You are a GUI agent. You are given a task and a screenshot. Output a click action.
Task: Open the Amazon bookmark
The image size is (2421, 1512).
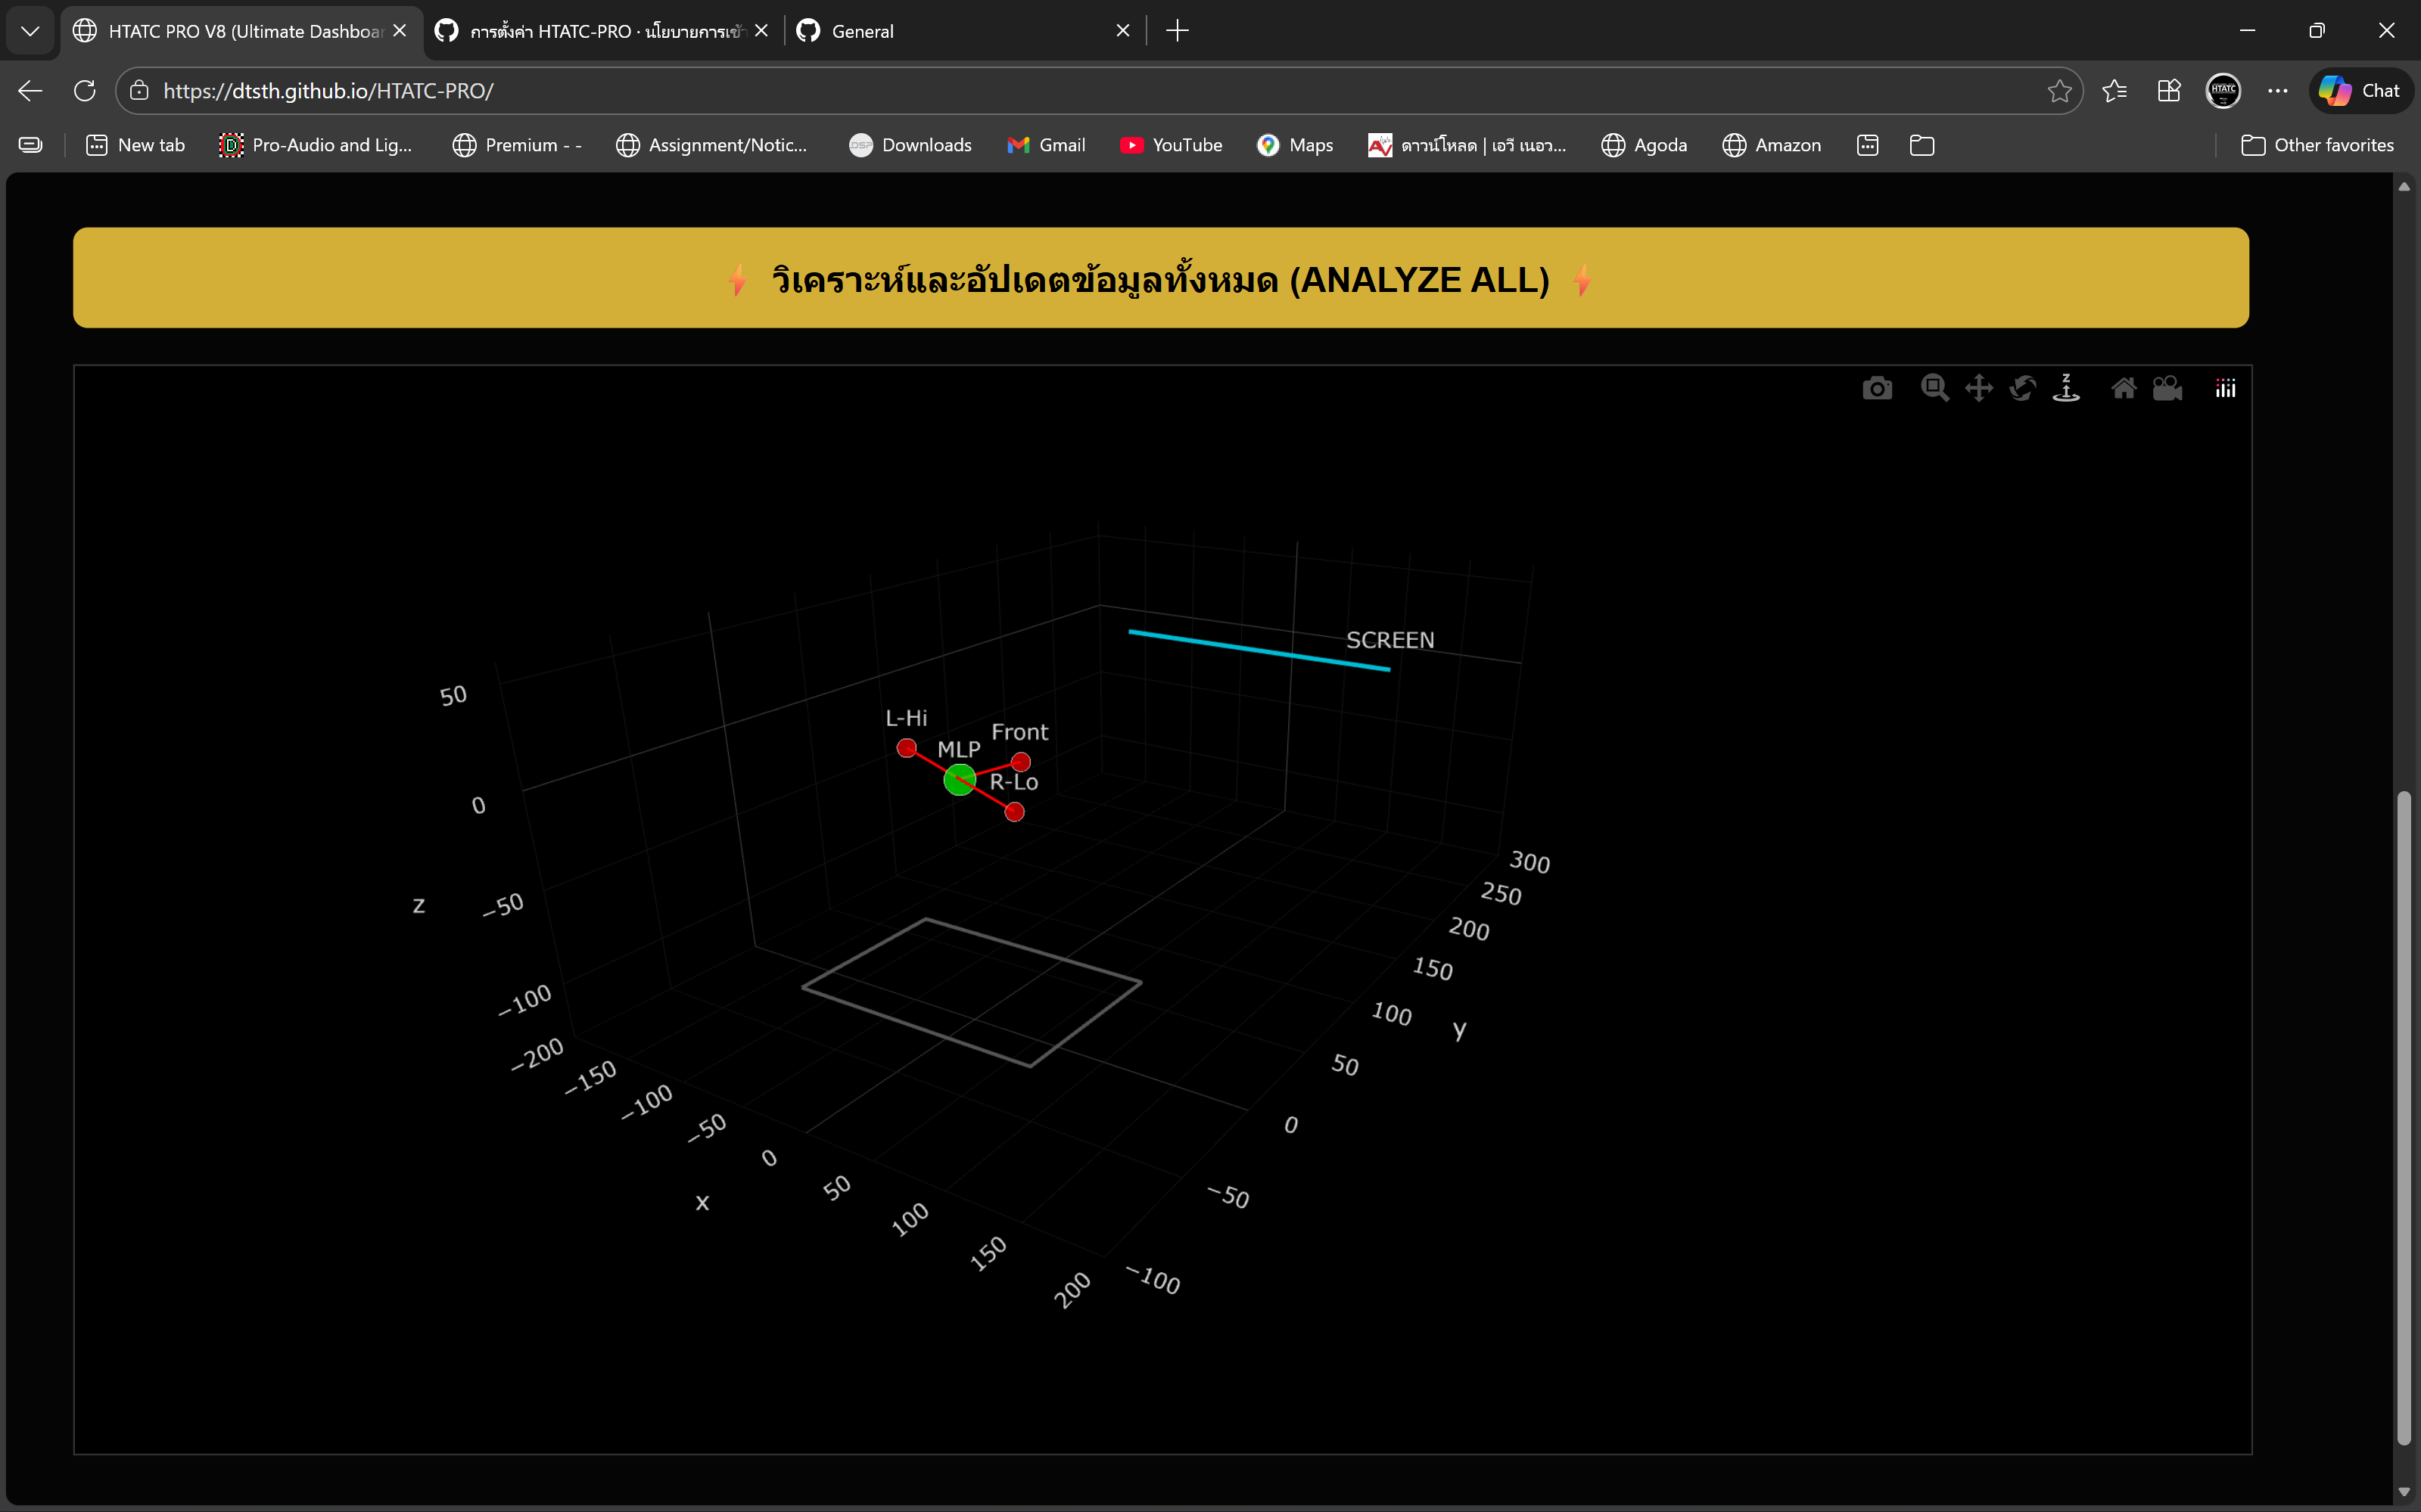tap(1772, 145)
